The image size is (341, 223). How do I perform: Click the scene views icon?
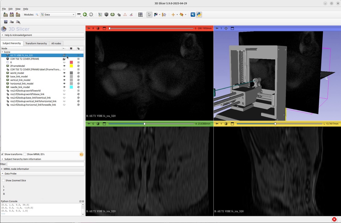point(12,22)
